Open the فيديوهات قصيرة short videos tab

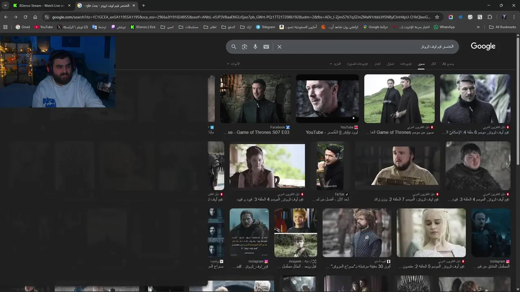(357, 64)
